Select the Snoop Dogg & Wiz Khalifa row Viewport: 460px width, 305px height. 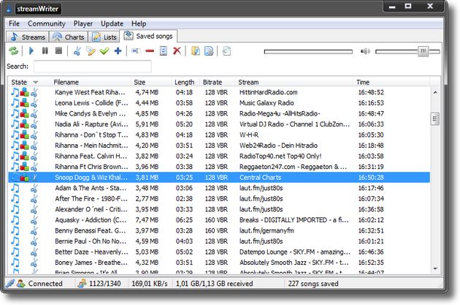(x=219, y=178)
